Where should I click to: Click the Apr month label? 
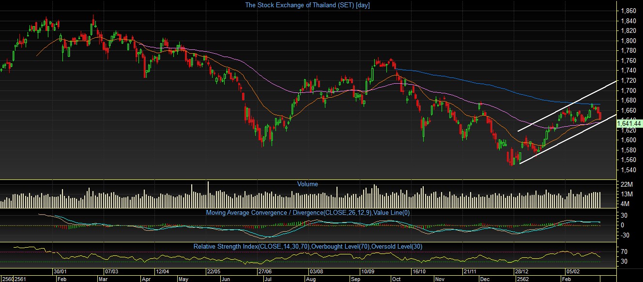coord(146,279)
